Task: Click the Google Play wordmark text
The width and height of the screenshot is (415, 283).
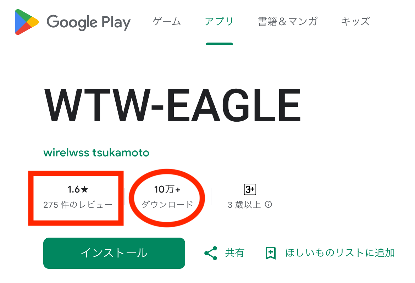Action: [x=89, y=22]
